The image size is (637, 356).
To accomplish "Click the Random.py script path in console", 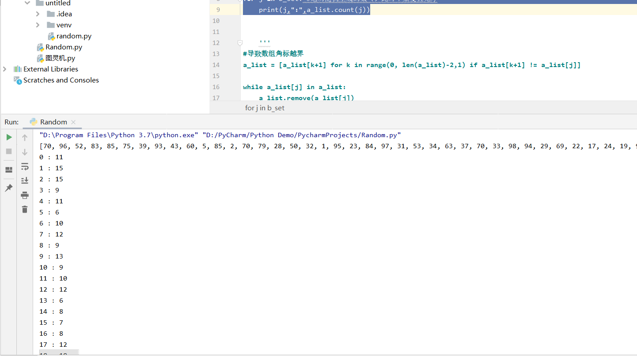I will click(302, 135).
